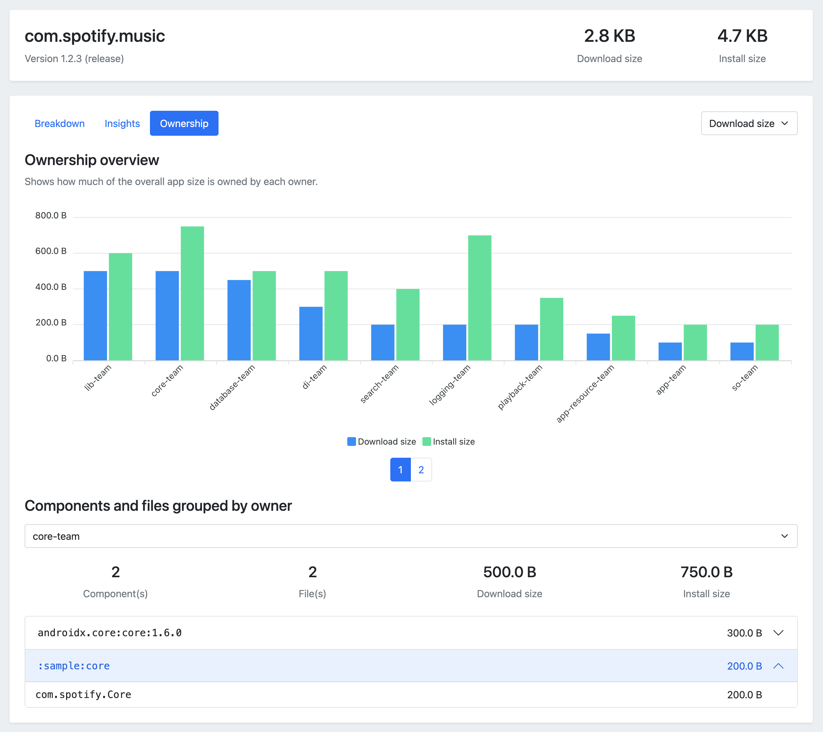The width and height of the screenshot is (823, 732).
Task: Switch to the Breakdown tab
Action: pyautogui.click(x=60, y=124)
